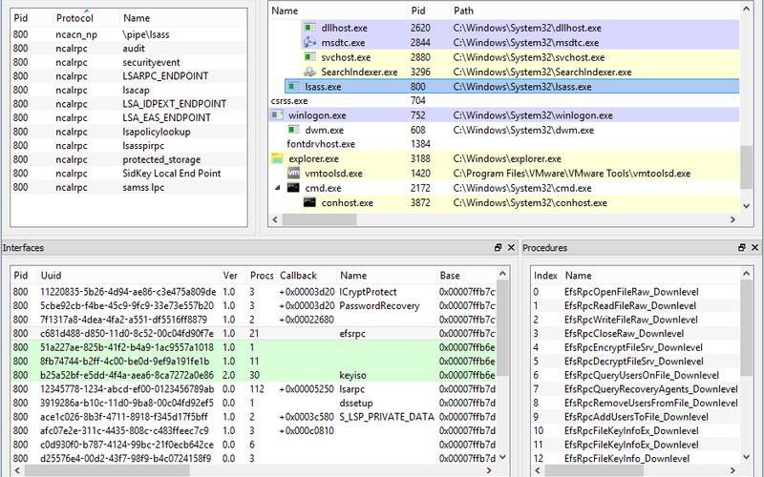
Task: Click process list horizontal scroll-left arrow
Action: [x=275, y=219]
